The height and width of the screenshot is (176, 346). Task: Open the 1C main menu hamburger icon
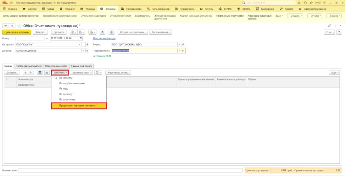(x=11, y=3)
